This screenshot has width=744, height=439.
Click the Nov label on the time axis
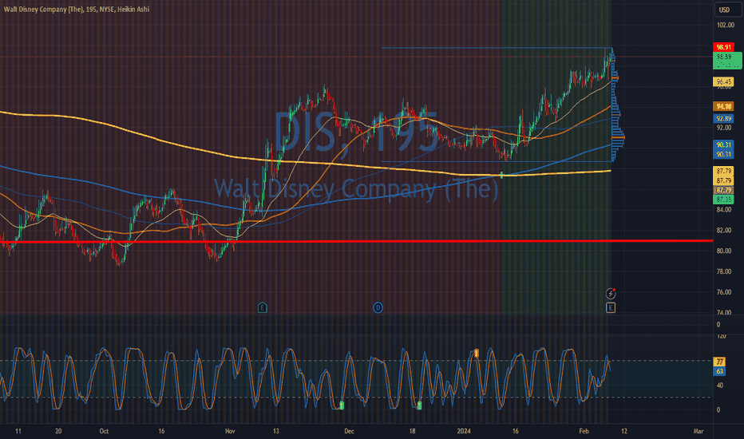(x=230, y=431)
